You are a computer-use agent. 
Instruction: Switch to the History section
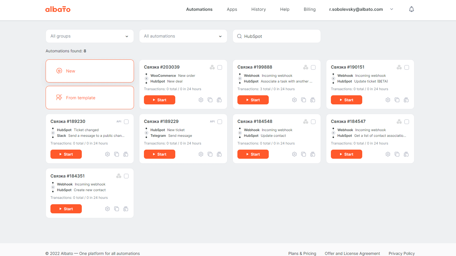point(258,9)
